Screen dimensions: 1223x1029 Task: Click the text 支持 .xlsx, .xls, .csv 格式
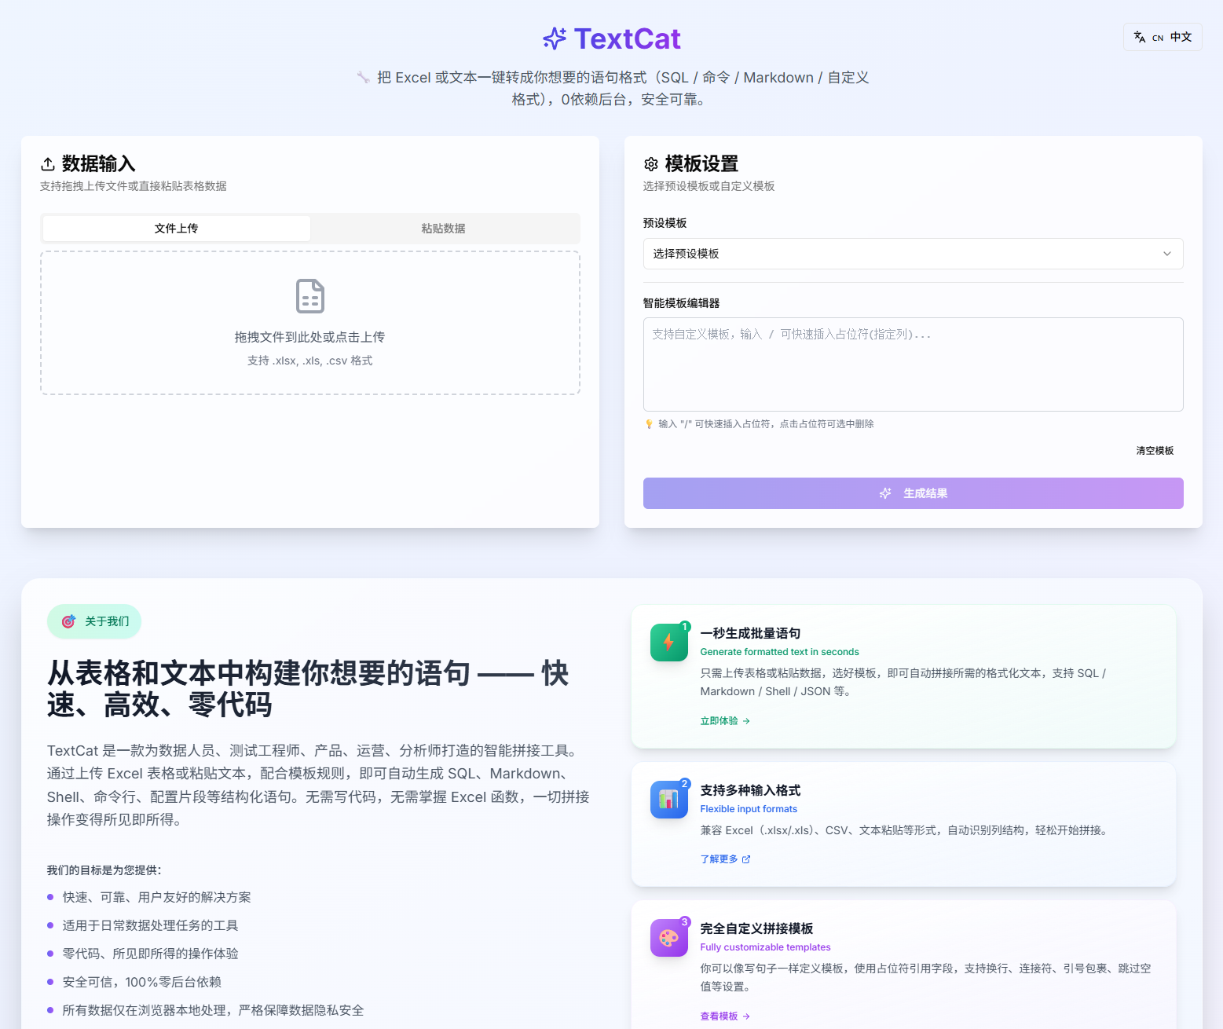pos(310,361)
